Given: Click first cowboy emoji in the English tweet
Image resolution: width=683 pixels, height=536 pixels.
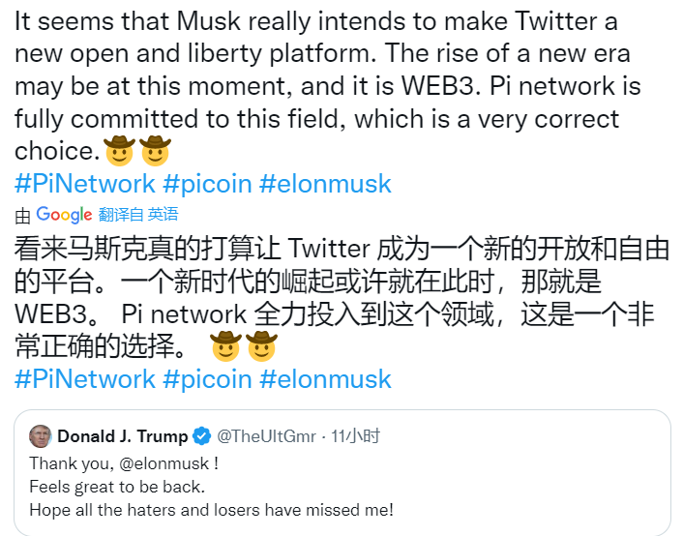Looking at the screenshot, I should [x=119, y=150].
